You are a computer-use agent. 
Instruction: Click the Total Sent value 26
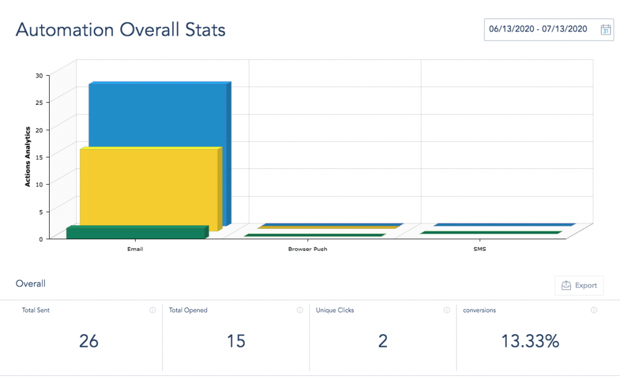tap(88, 341)
